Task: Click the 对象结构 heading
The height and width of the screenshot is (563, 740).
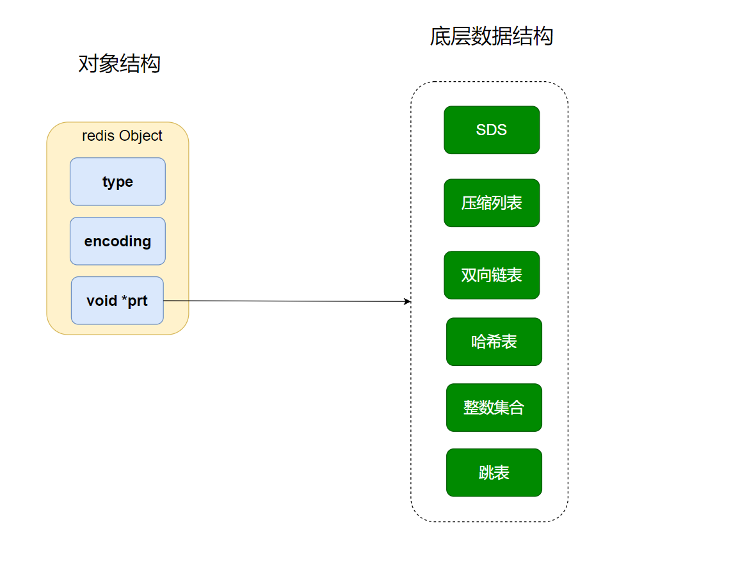Action: [120, 63]
